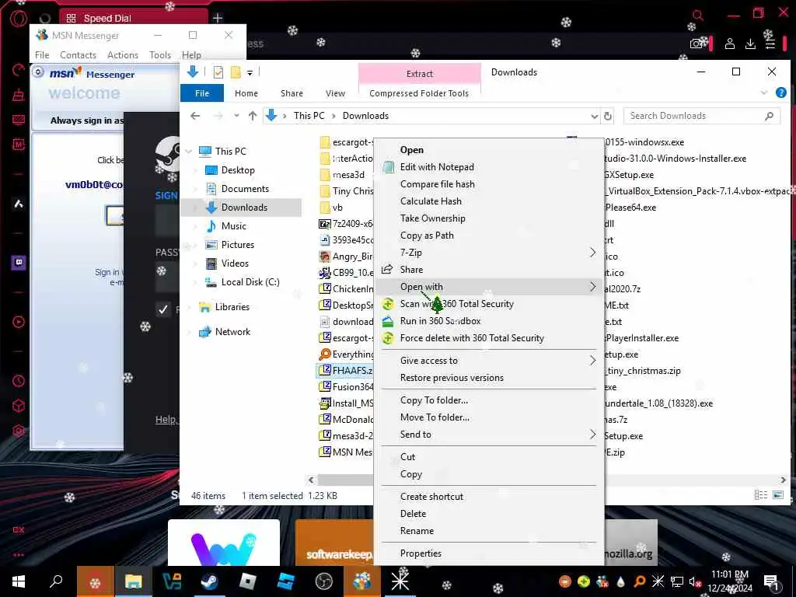Select Compare file hash entry

pyautogui.click(x=437, y=184)
